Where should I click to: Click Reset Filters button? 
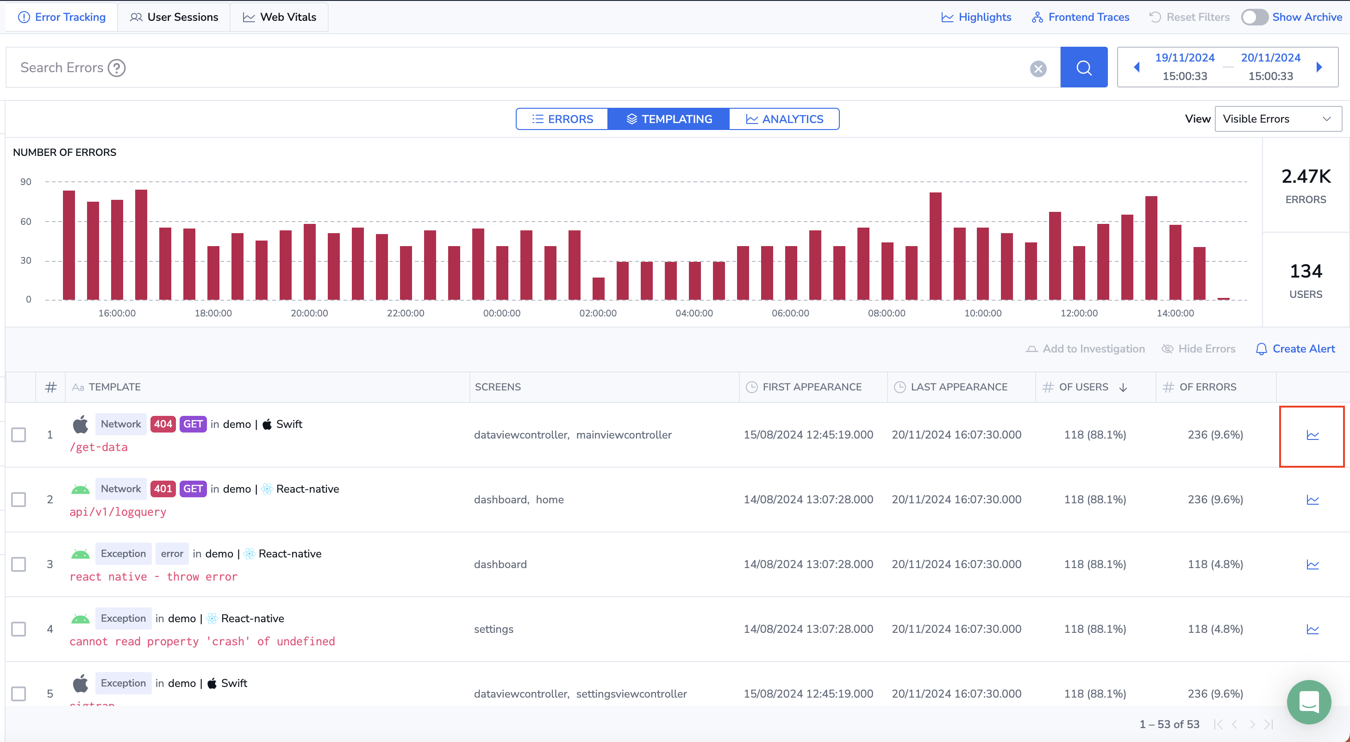1189,17
